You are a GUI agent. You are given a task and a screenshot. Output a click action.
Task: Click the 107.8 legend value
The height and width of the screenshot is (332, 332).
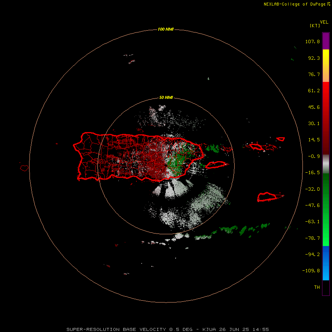[x=312, y=41]
